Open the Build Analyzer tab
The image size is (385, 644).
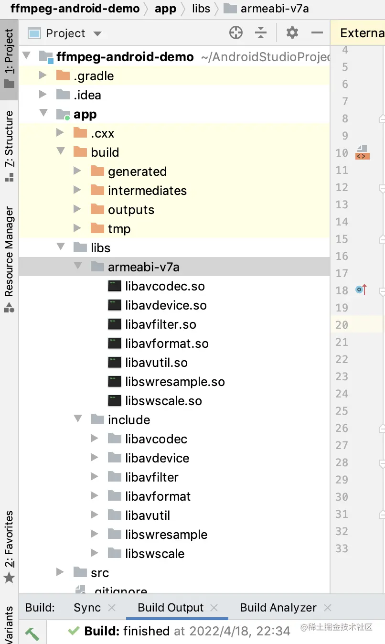[x=278, y=608]
